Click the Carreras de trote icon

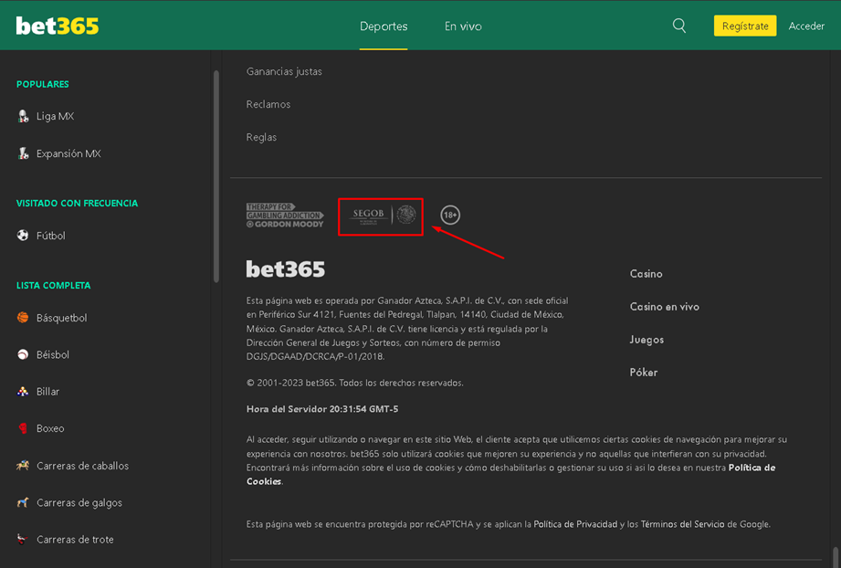[23, 539]
